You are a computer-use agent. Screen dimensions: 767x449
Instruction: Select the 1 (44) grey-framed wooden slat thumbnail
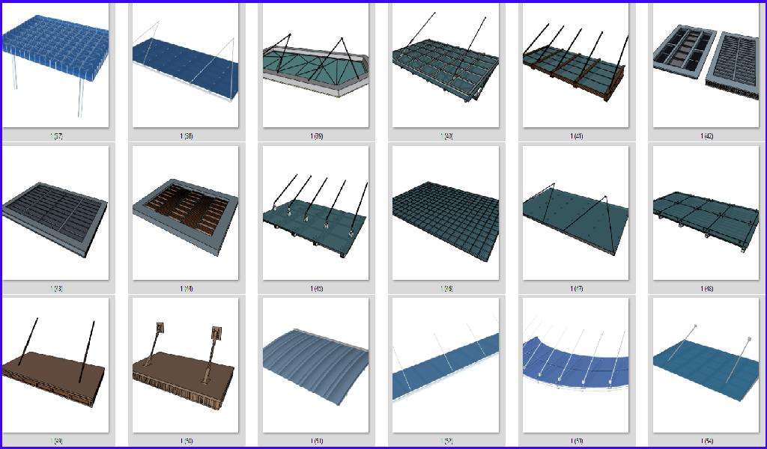click(185, 213)
